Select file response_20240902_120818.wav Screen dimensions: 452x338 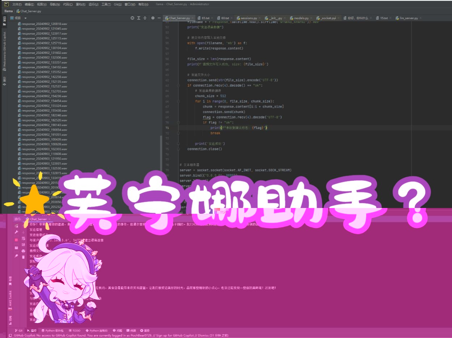click(42, 23)
